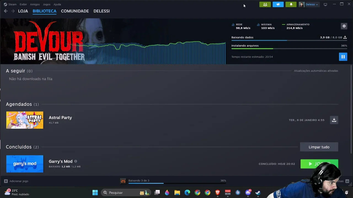This screenshot has width=353, height=198.
Task: Click the downloads page vertical scrollbar
Action: tap(351, 109)
